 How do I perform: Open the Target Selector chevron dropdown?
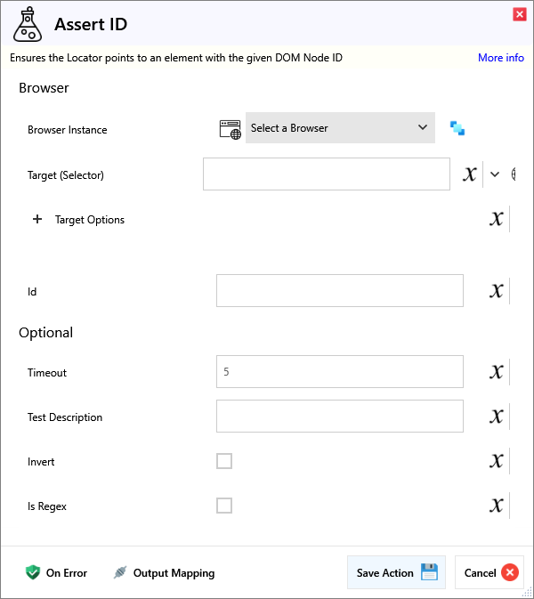496,174
